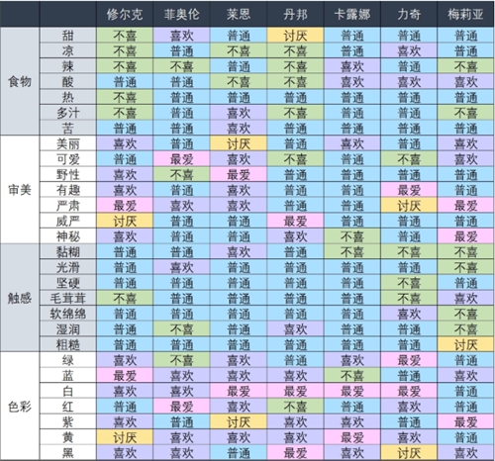Click the 菲奥伦 column header
The image size is (495, 461).
(x=181, y=14)
